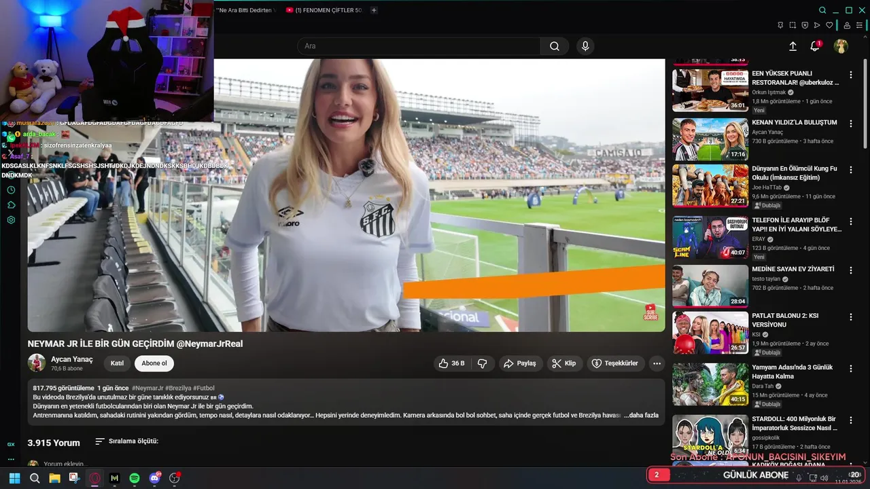This screenshot has height=489, width=870.
Task: Open File Explorer from the taskbar
Action: [54, 478]
